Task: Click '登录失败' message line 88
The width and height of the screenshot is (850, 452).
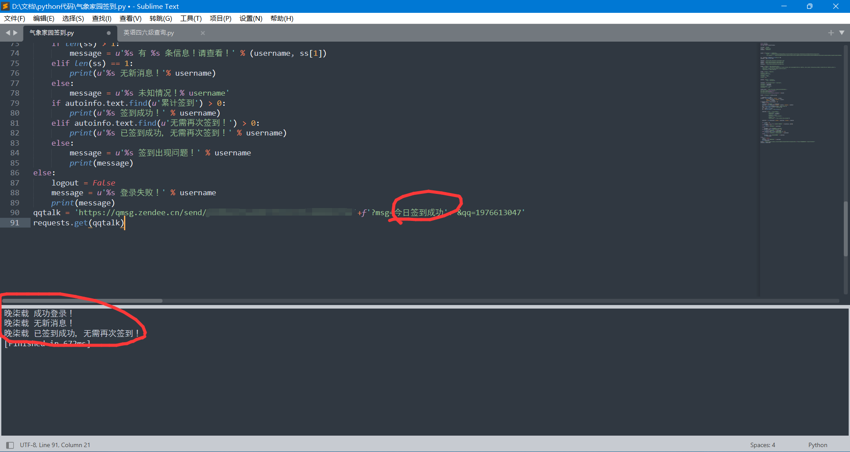Action: (134, 193)
